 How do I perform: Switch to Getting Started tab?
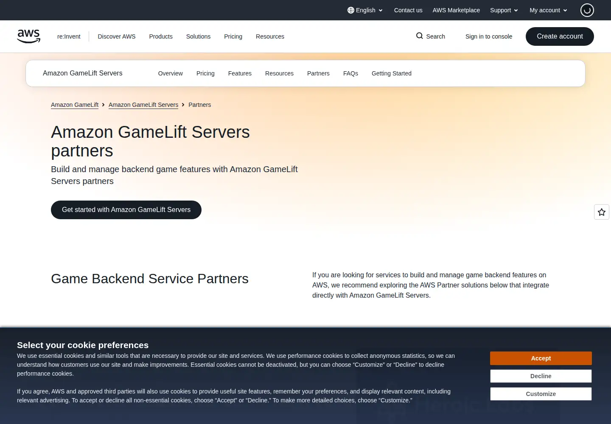(392, 73)
